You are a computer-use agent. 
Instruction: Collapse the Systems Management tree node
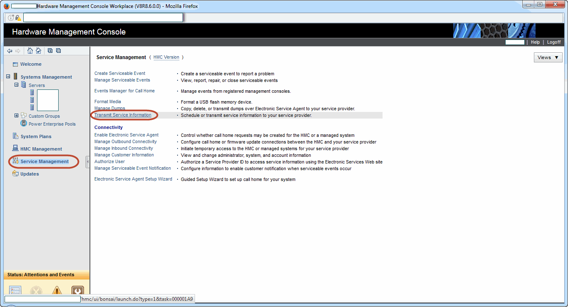point(8,77)
